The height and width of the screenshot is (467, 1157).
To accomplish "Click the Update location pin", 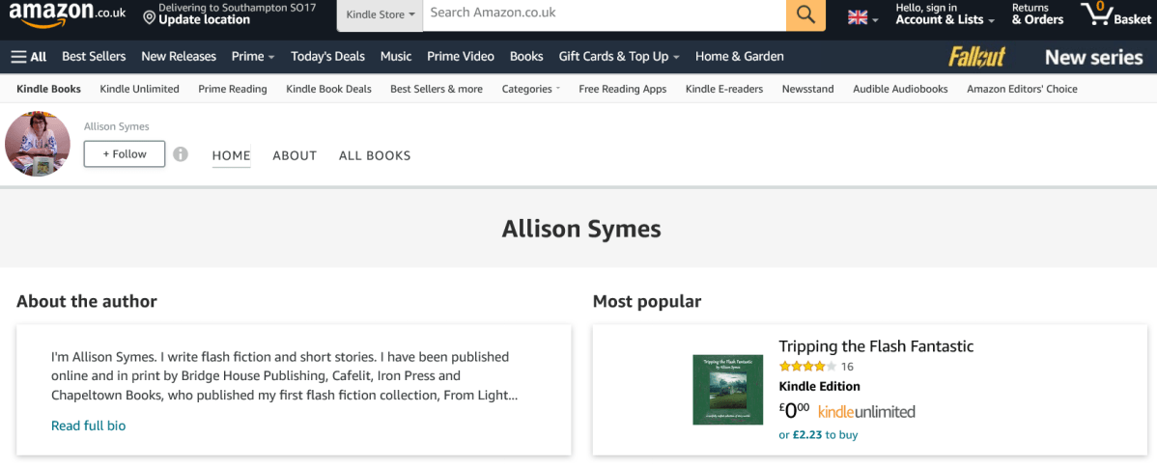I will 150,17.
